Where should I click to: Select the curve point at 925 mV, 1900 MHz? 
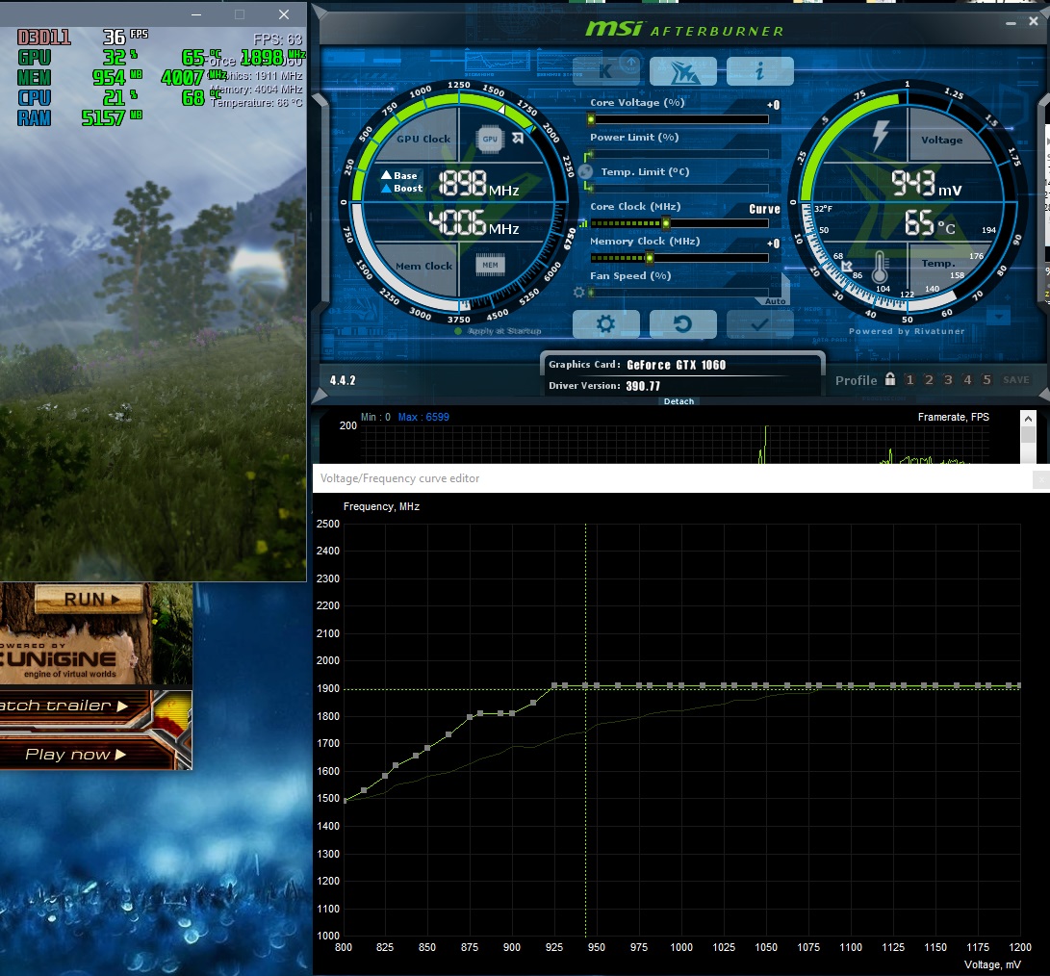[x=554, y=685]
